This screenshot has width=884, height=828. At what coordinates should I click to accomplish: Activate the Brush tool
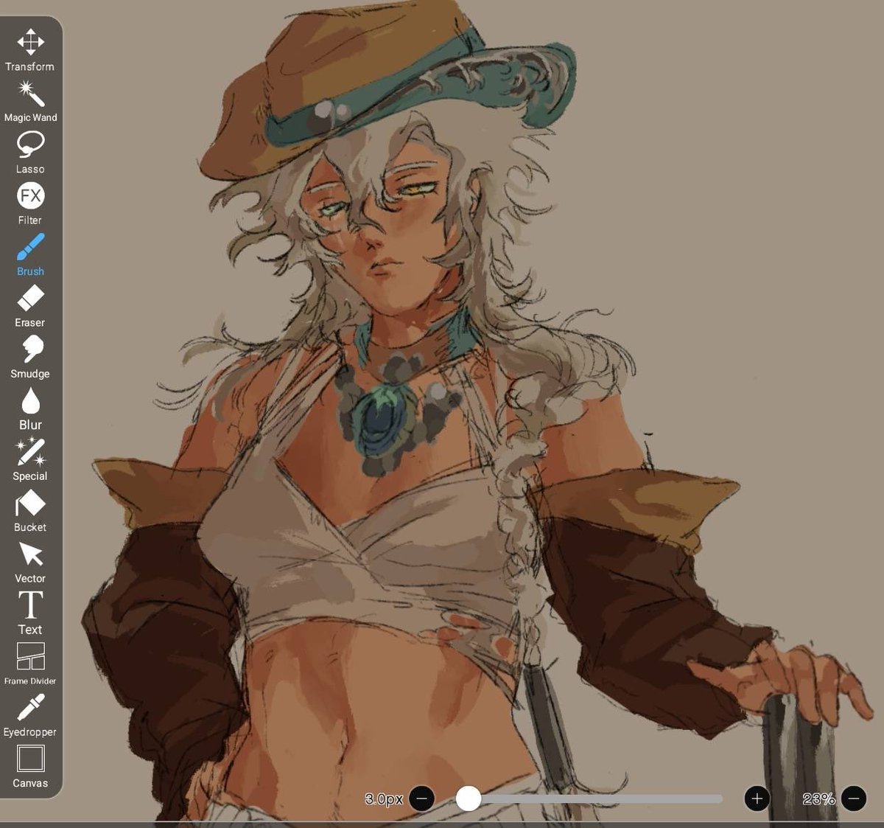[x=30, y=255]
